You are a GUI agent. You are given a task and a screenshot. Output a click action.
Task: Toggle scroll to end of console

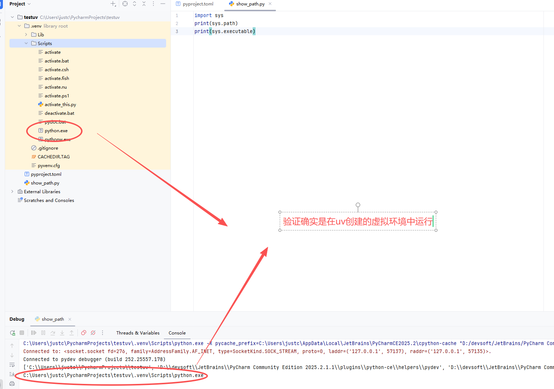[x=12, y=374]
